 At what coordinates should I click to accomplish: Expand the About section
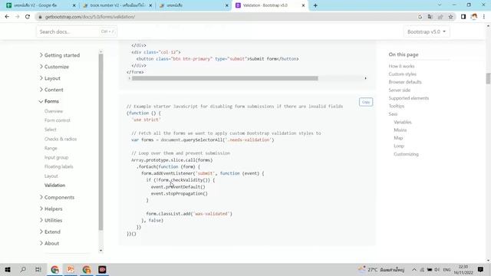[49, 243]
